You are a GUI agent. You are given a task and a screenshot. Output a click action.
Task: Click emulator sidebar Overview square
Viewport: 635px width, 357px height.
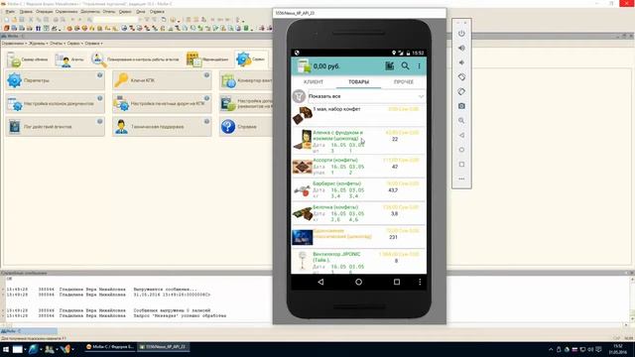pos(461,165)
